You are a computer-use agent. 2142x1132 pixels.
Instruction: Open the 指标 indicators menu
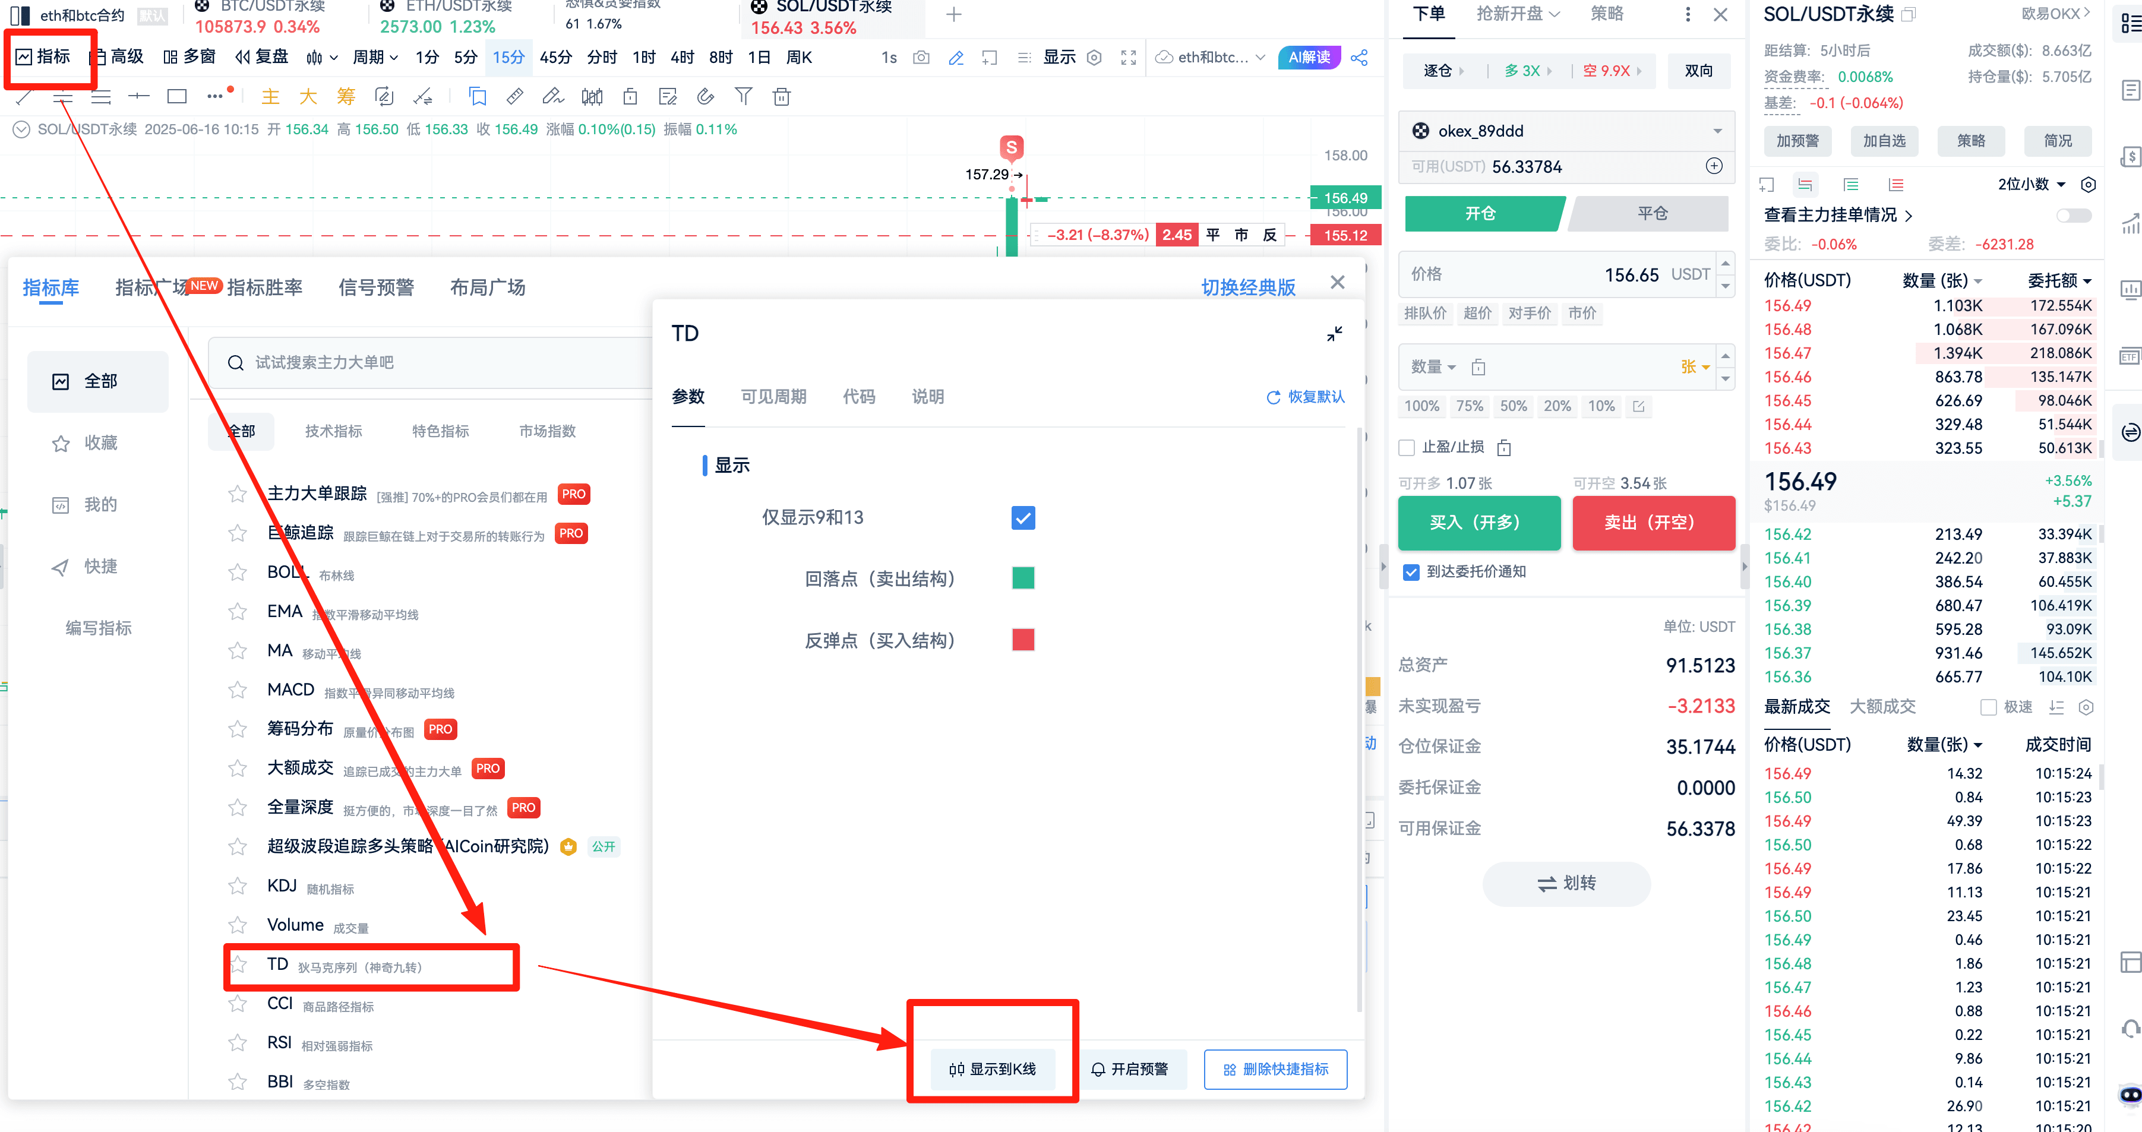click(x=43, y=56)
